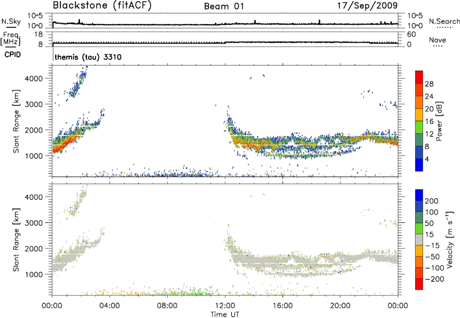This screenshot has height=318, width=460.
Task: Click the '16' tick on the Power colorbar
Action: (429, 122)
